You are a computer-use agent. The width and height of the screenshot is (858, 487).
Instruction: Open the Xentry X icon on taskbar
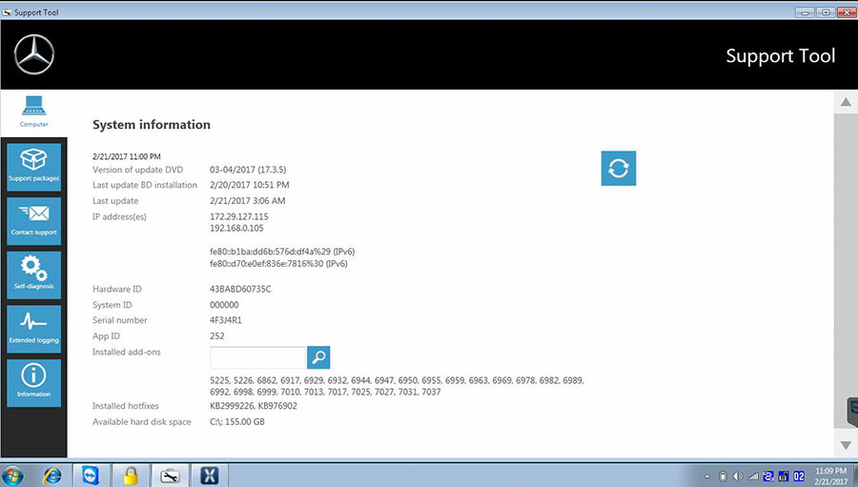(210, 476)
